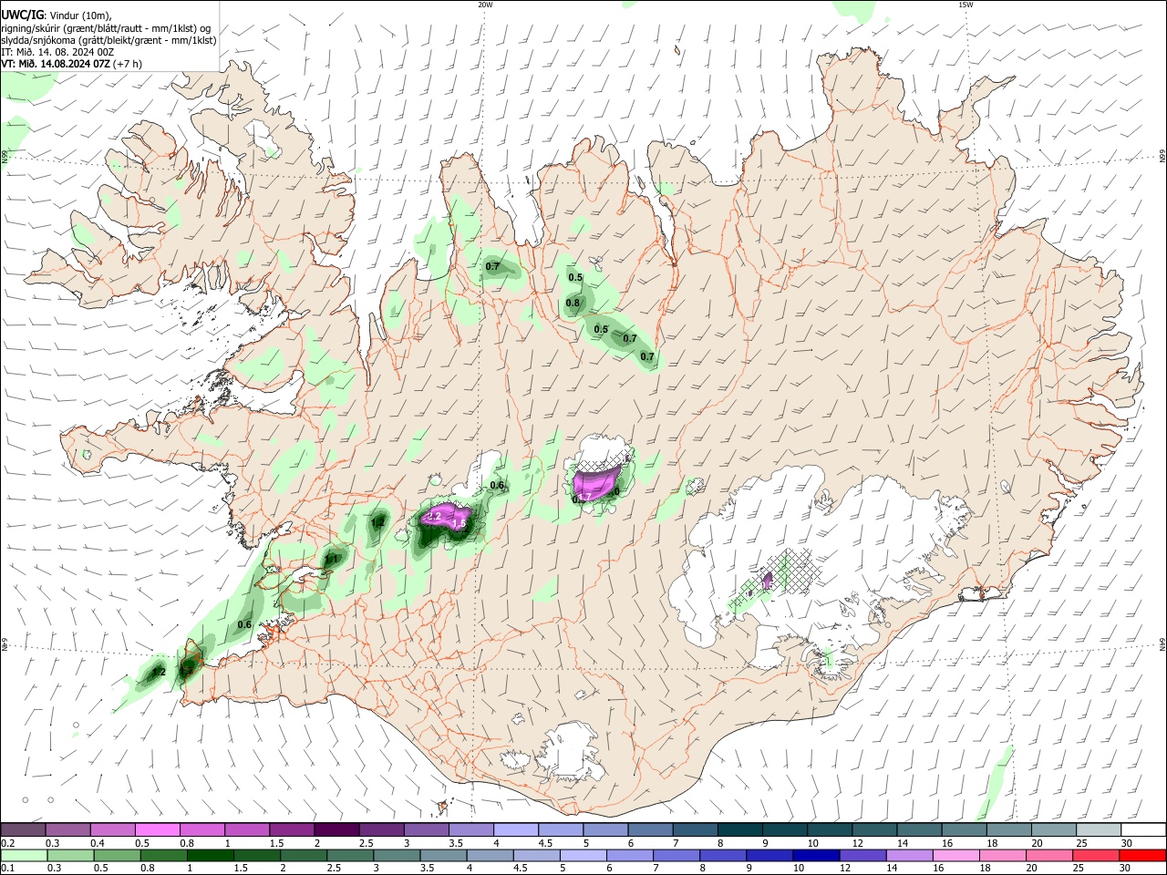Select the lower legend lilac swatch labeled 14
The width and height of the screenshot is (1167, 875).
click(907, 855)
